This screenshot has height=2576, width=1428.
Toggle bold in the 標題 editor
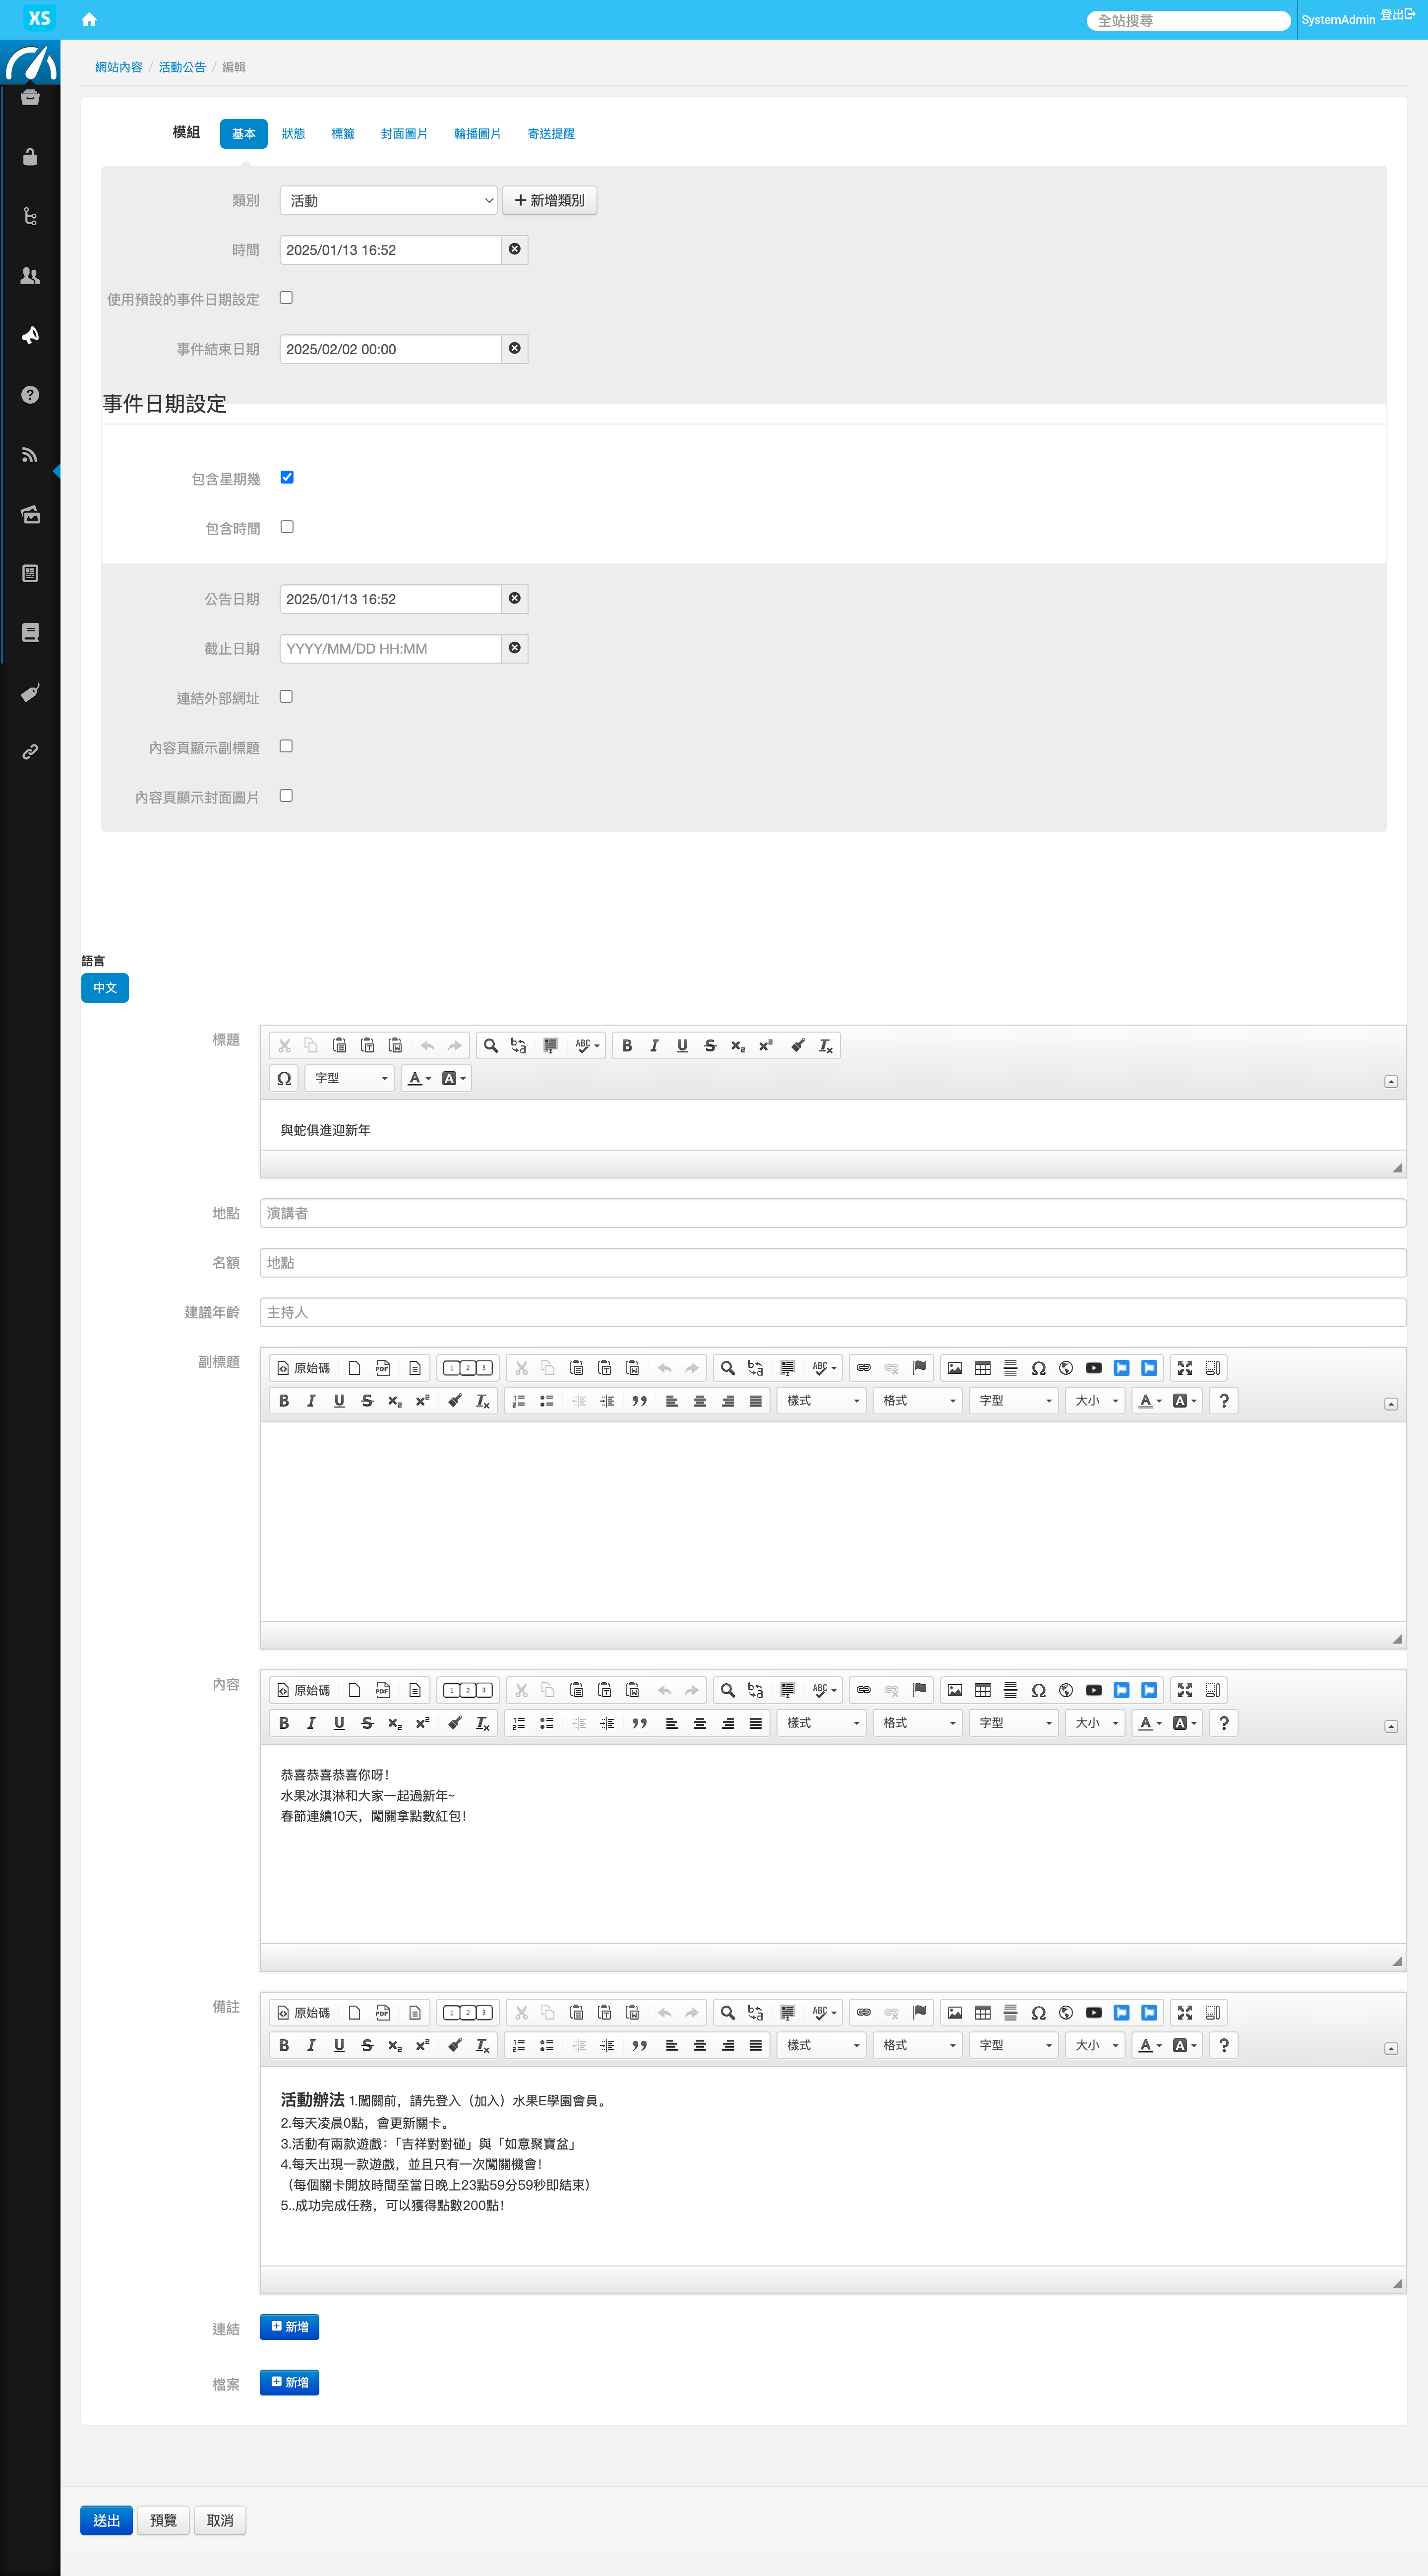627,1046
